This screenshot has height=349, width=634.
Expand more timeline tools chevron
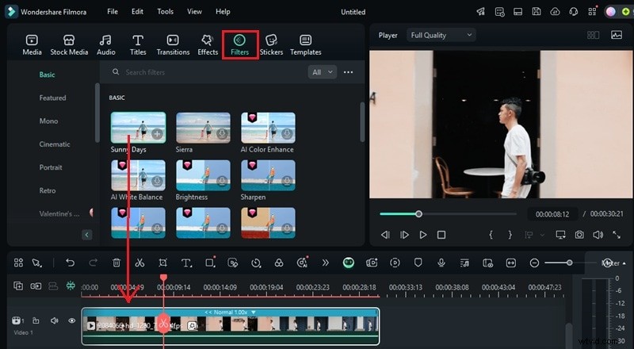click(326, 263)
